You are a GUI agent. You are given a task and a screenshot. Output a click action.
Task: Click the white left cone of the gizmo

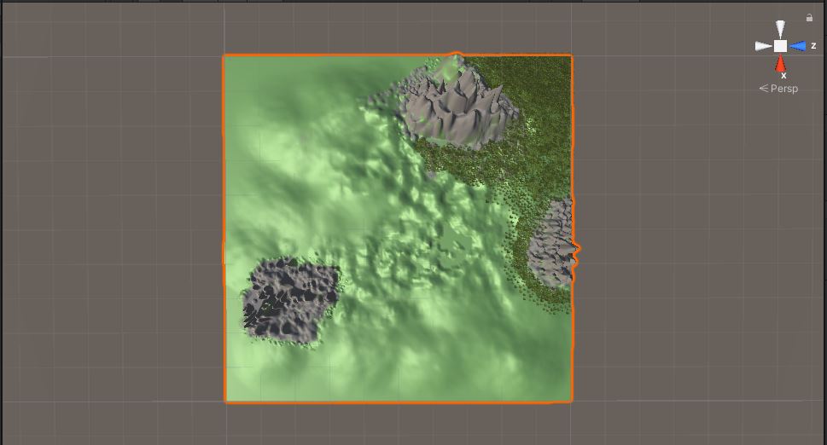[x=763, y=46]
